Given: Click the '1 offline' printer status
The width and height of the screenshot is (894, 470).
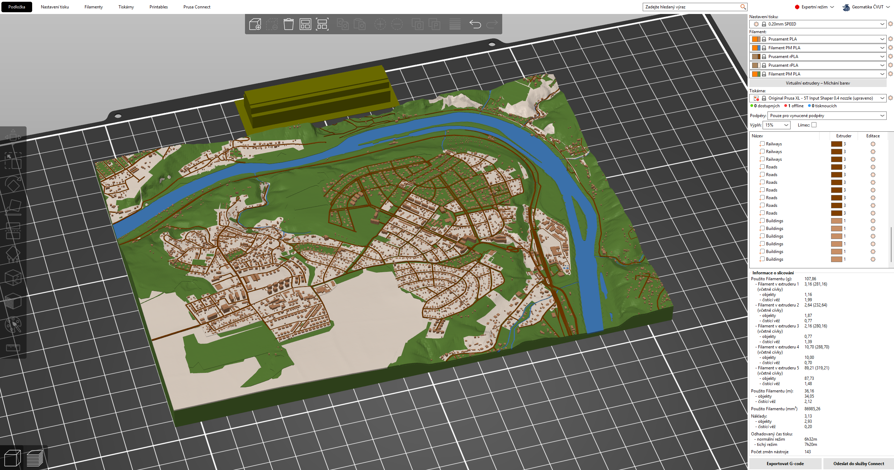Looking at the screenshot, I should [x=794, y=106].
